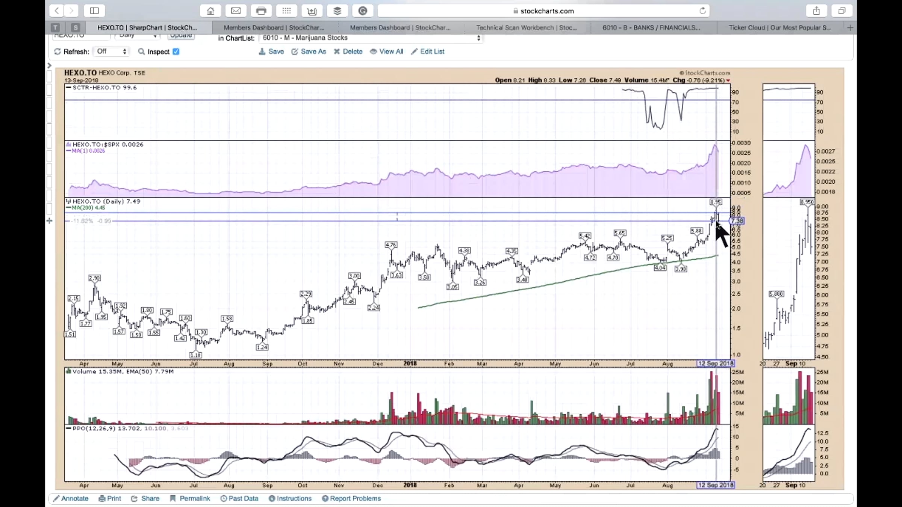Click the 3.98 low price label
This screenshot has width=902, height=507.
[681, 269]
